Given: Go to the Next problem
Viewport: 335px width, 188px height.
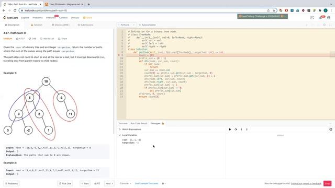Looking at the screenshot, I should coord(109,183).
